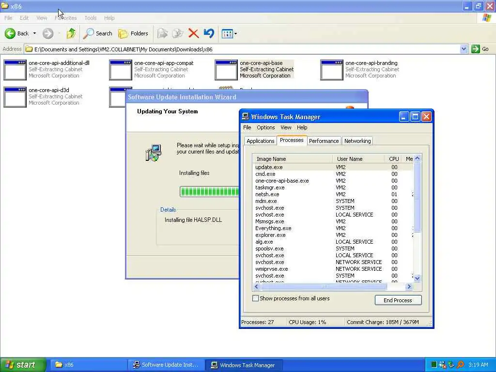Click horizontal scrollbar right arrow in process list

[409, 287]
